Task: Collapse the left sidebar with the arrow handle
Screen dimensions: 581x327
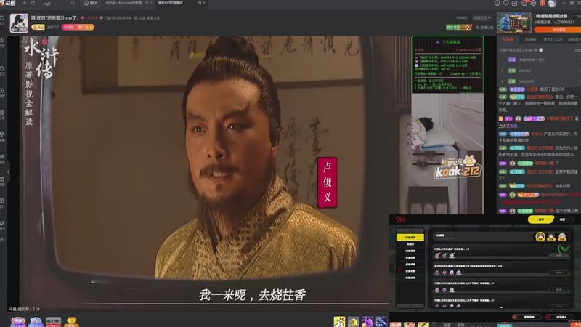Action: click(8, 171)
